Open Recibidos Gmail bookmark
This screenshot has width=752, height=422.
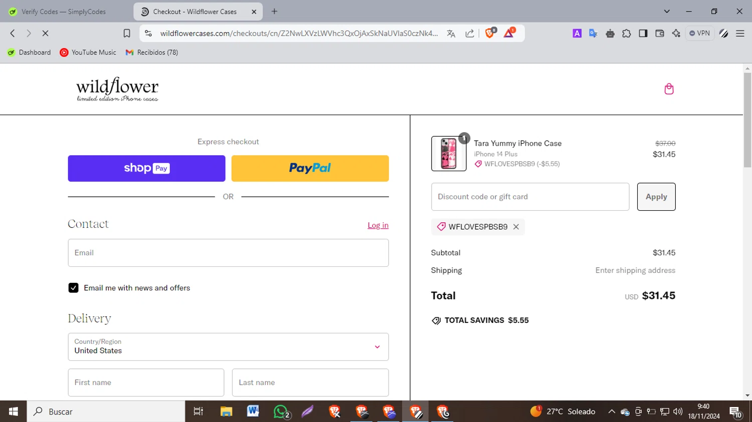coord(152,52)
